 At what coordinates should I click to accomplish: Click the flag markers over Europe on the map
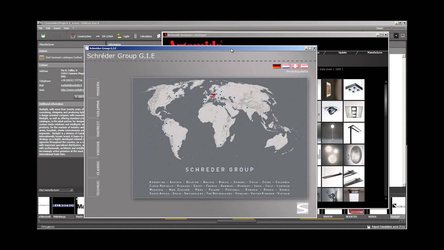point(212,95)
